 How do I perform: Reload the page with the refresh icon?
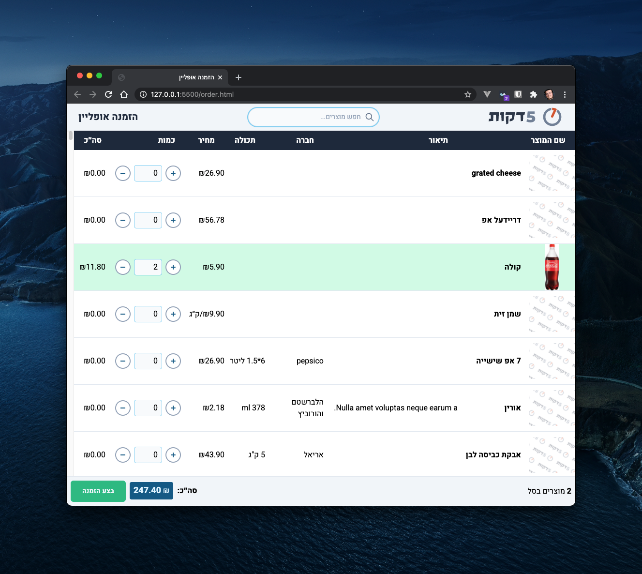[108, 94]
